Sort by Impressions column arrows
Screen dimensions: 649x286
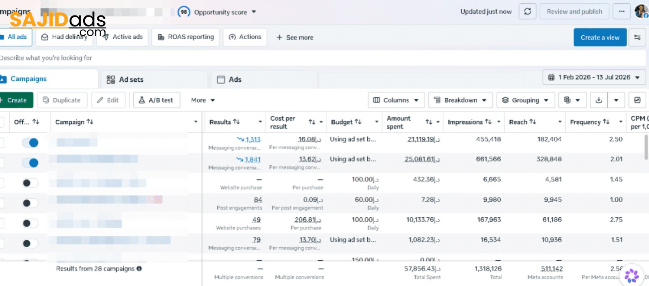(x=488, y=122)
